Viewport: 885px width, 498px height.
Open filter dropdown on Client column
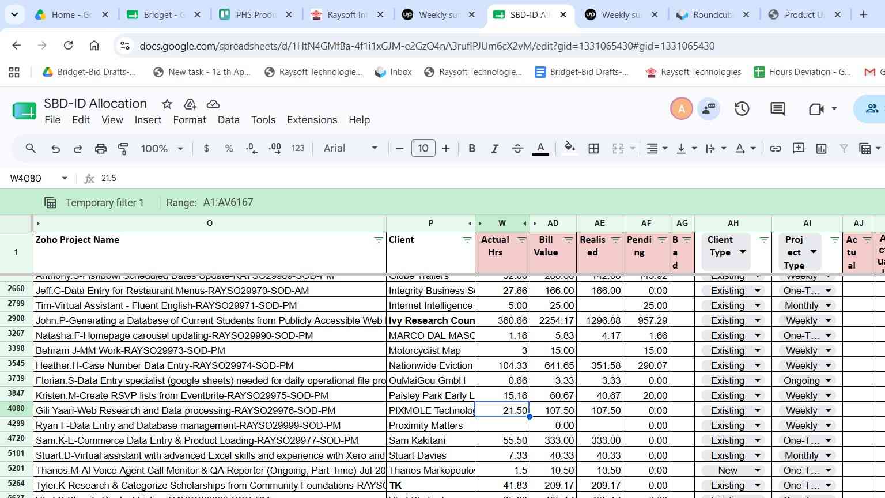467,240
